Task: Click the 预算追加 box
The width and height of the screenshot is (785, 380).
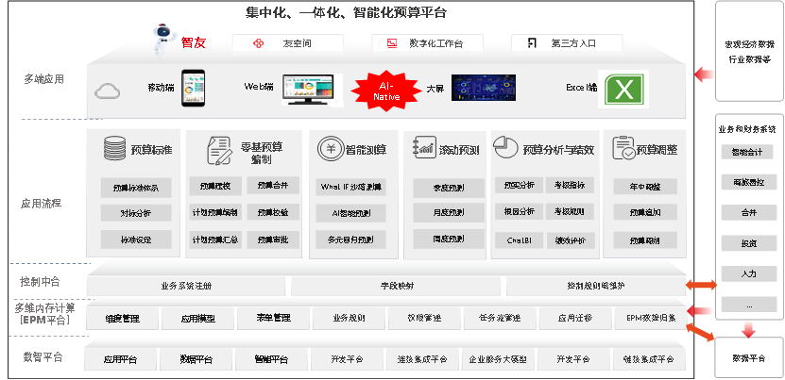Action: click(x=645, y=212)
